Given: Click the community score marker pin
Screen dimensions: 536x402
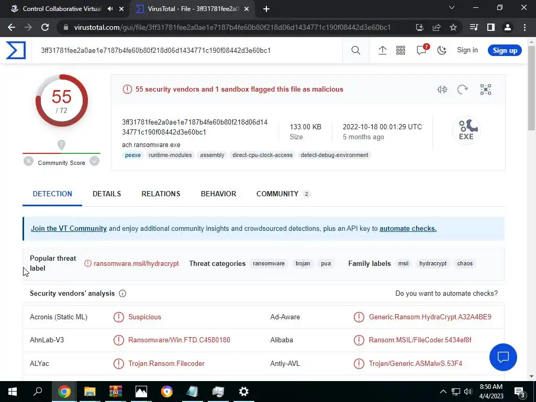Looking at the screenshot, I should pyautogui.click(x=61, y=145).
